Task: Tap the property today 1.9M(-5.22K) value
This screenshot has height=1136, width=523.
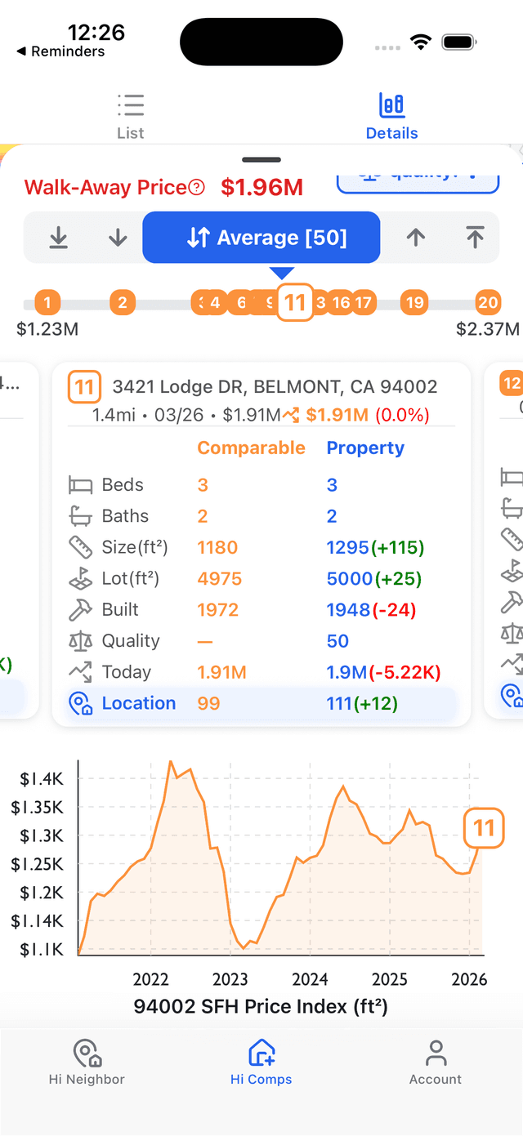Action: (x=384, y=672)
